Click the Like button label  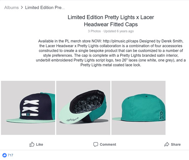click(x=39, y=144)
